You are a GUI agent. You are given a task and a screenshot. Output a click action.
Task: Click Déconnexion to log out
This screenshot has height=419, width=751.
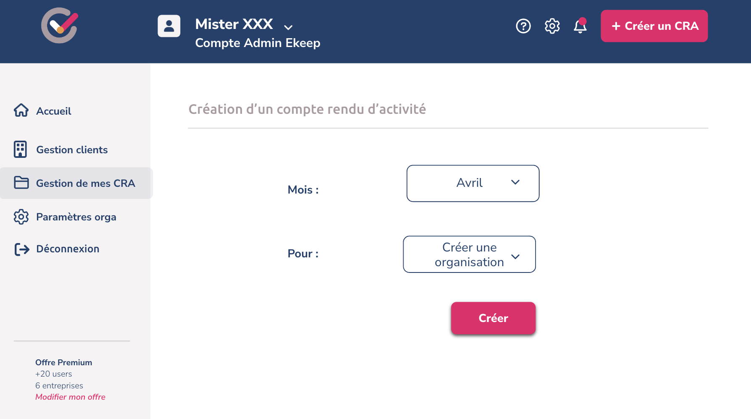coord(68,249)
